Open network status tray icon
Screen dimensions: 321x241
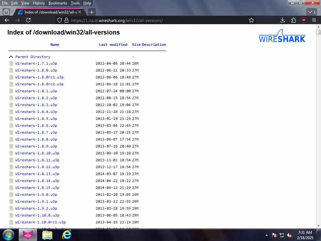(x=282, y=235)
